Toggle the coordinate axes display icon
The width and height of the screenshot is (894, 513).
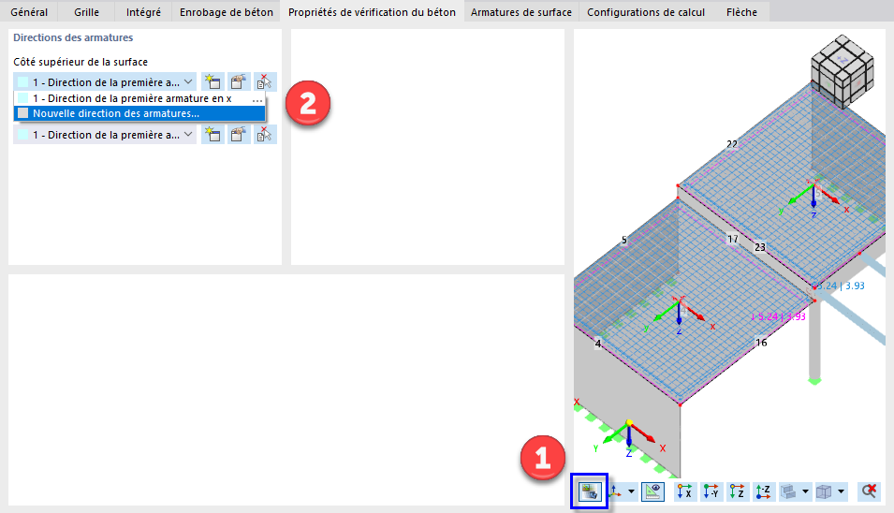[x=616, y=491]
